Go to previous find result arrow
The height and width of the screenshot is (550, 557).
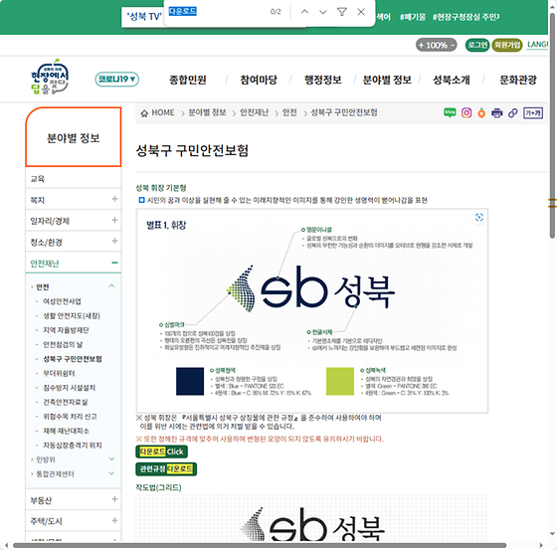pos(304,12)
